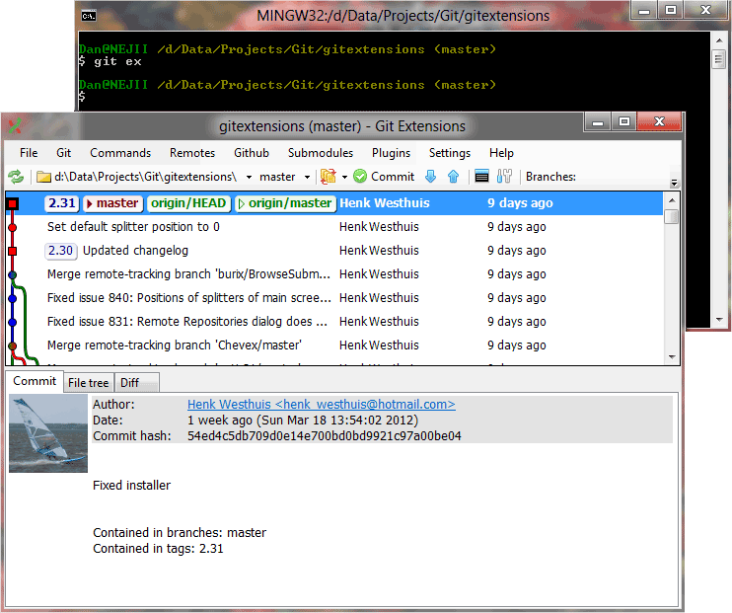Select the 'Fixed issue 840' commit row
Viewport: 732px width, 613px height.
tap(334, 298)
